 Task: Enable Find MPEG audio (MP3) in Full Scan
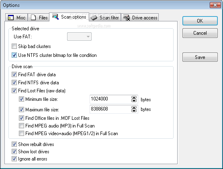coord(21,126)
